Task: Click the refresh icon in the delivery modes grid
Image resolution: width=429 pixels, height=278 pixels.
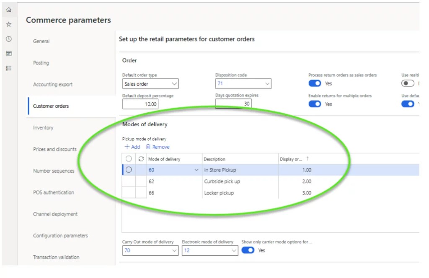Action: pos(141,159)
